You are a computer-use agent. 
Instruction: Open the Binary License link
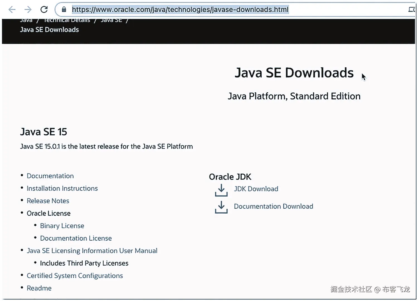coord(62,226)
